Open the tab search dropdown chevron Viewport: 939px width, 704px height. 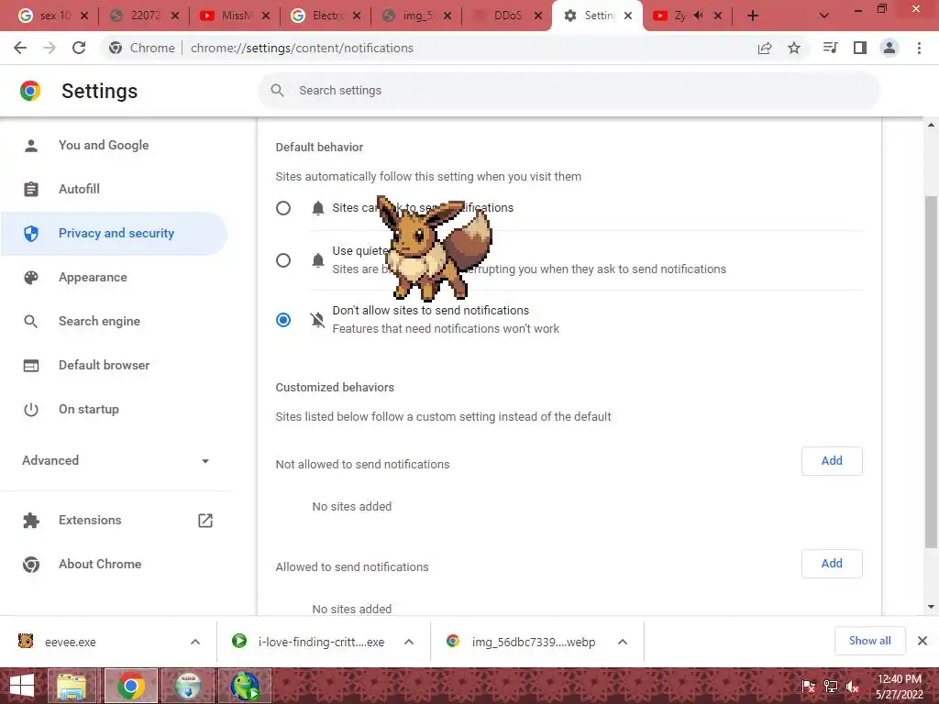coord(824,16)
